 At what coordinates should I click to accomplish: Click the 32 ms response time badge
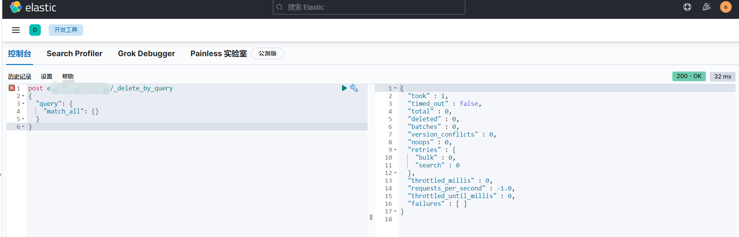coord(722,77)
